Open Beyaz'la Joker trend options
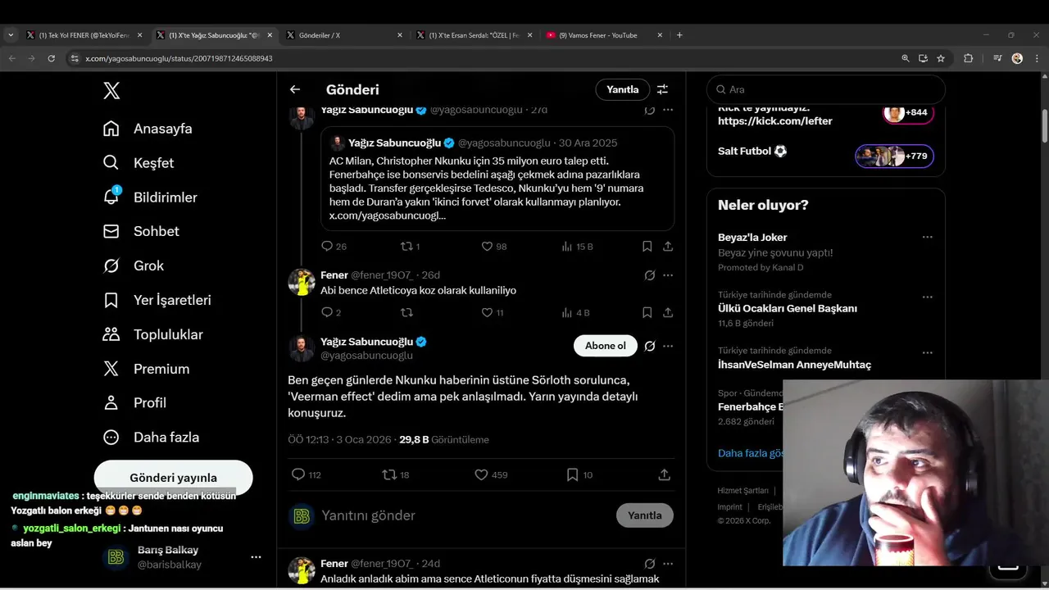The width and height of the screenshot is (1049, 590). coord(927,237)
